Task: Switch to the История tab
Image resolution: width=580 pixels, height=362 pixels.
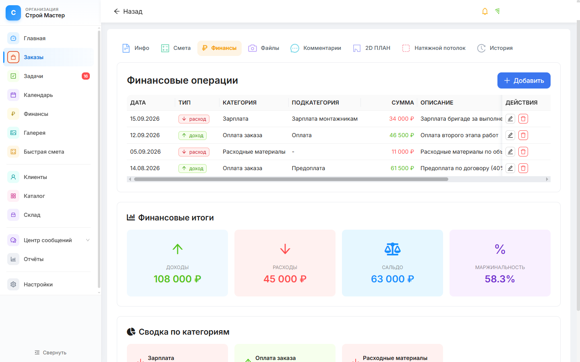Action: (x=495, y=48)
